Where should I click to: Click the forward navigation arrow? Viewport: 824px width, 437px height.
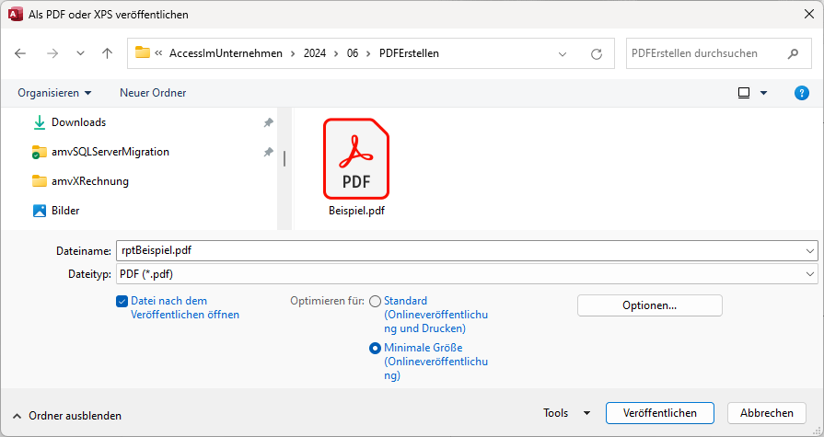(52, 53)
